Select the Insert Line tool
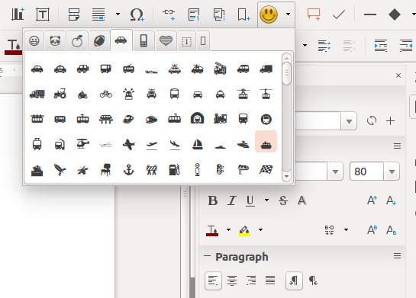Viewport: 416px width, 298px height. 370,14
